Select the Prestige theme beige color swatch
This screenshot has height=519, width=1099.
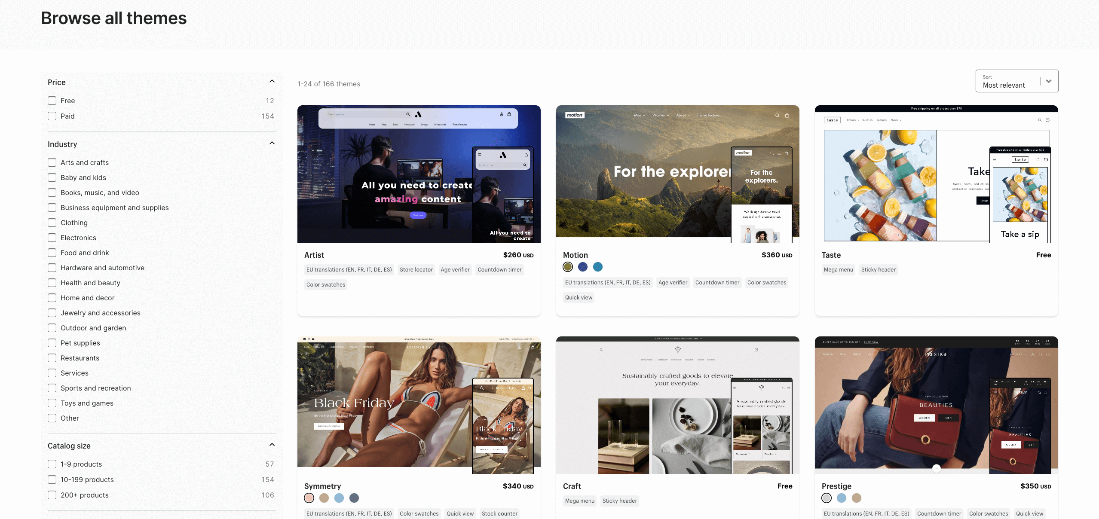pyautogui.click(x=856, y=498)
